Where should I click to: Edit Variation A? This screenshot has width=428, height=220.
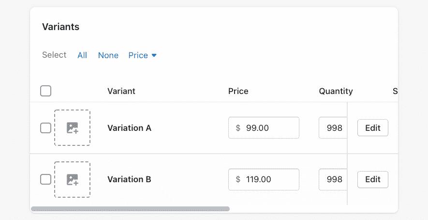[373, 128]
